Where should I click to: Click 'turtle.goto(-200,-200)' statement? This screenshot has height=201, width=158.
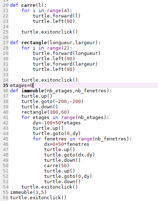pos(52,102)
